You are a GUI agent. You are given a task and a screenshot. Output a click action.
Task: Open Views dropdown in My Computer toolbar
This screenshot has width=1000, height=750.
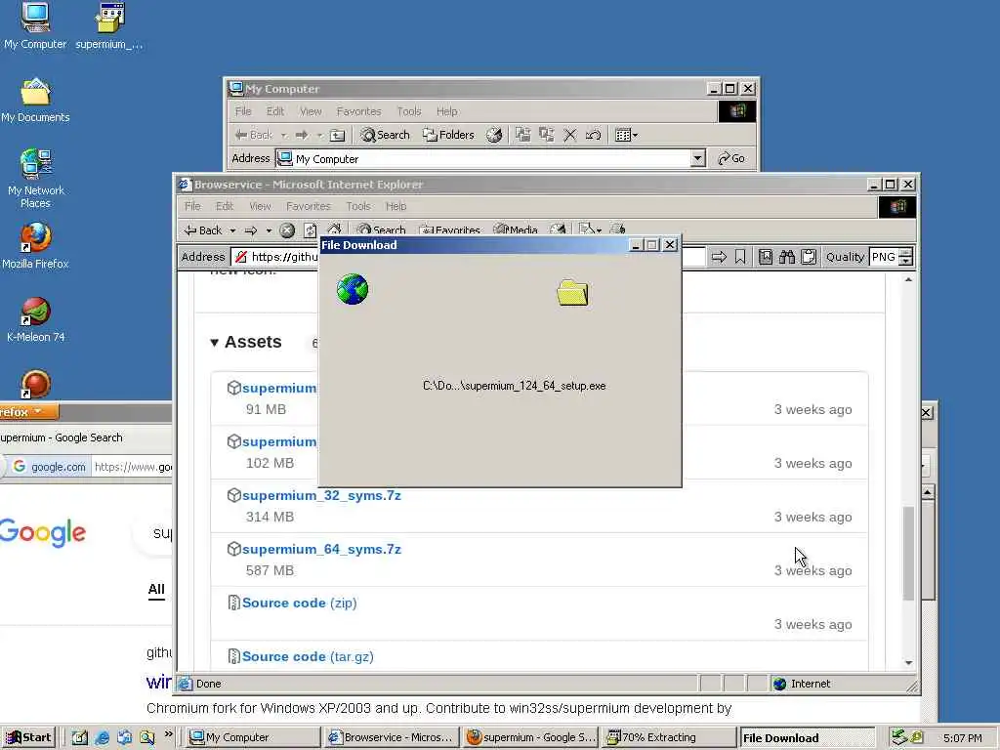click(x=626, y=135)
